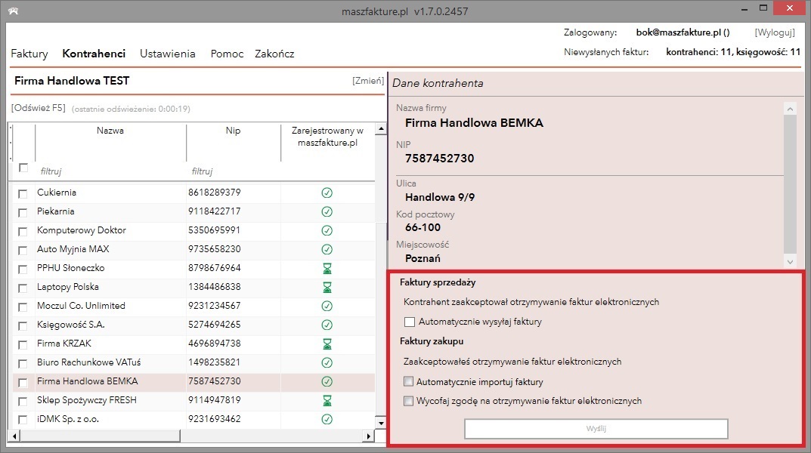This screenshot has width=811, height=453.
Task: Enable Automatycznie importuj faktury
Action: tap(409, 382)
